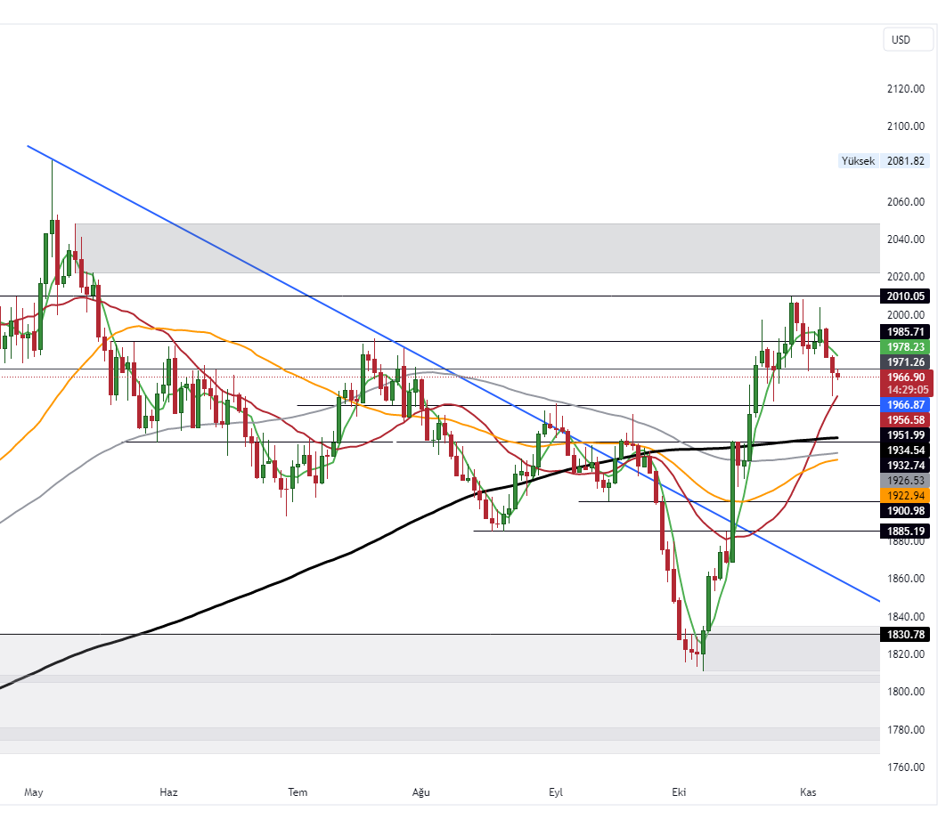Click the red 1956.58 indicator label

[905, 419]
